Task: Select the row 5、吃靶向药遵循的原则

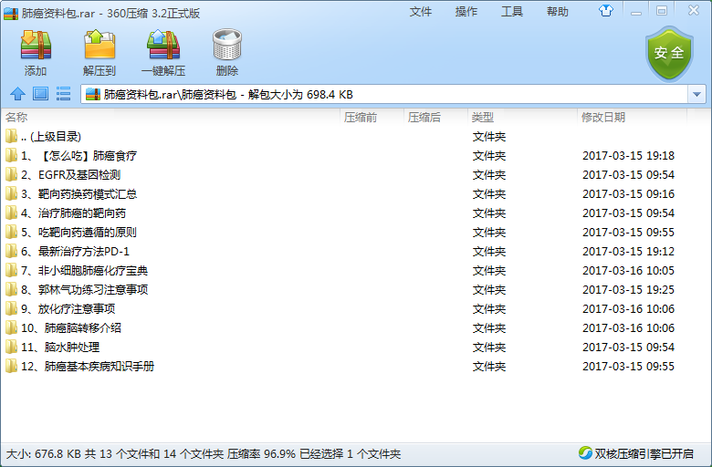Action: pos(356,232)
